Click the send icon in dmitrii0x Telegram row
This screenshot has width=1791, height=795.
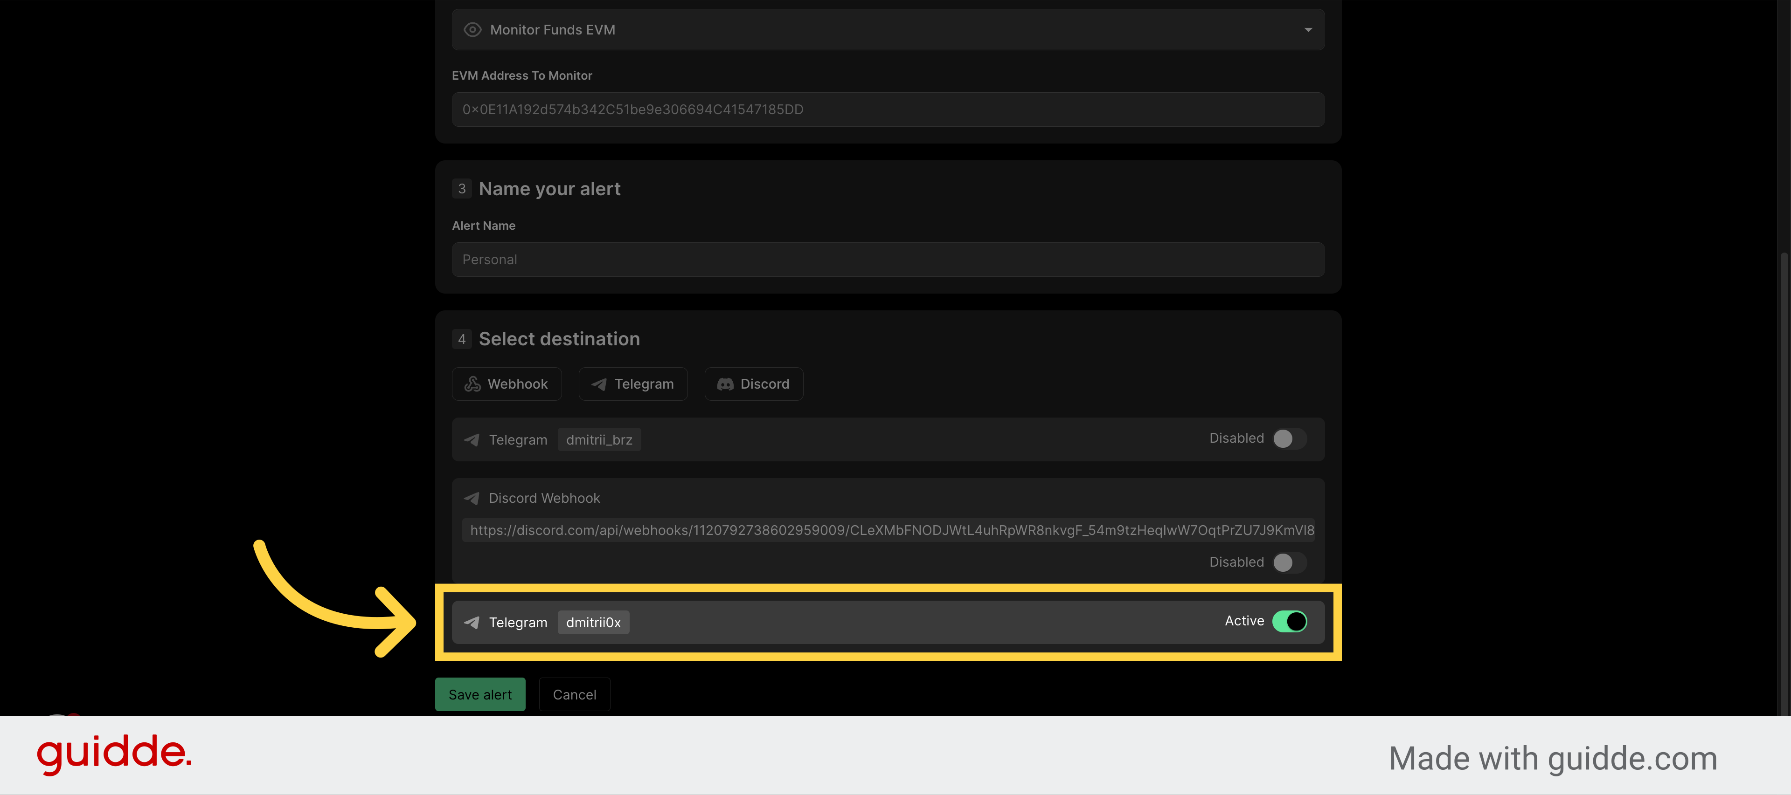[x=472, y=623]
